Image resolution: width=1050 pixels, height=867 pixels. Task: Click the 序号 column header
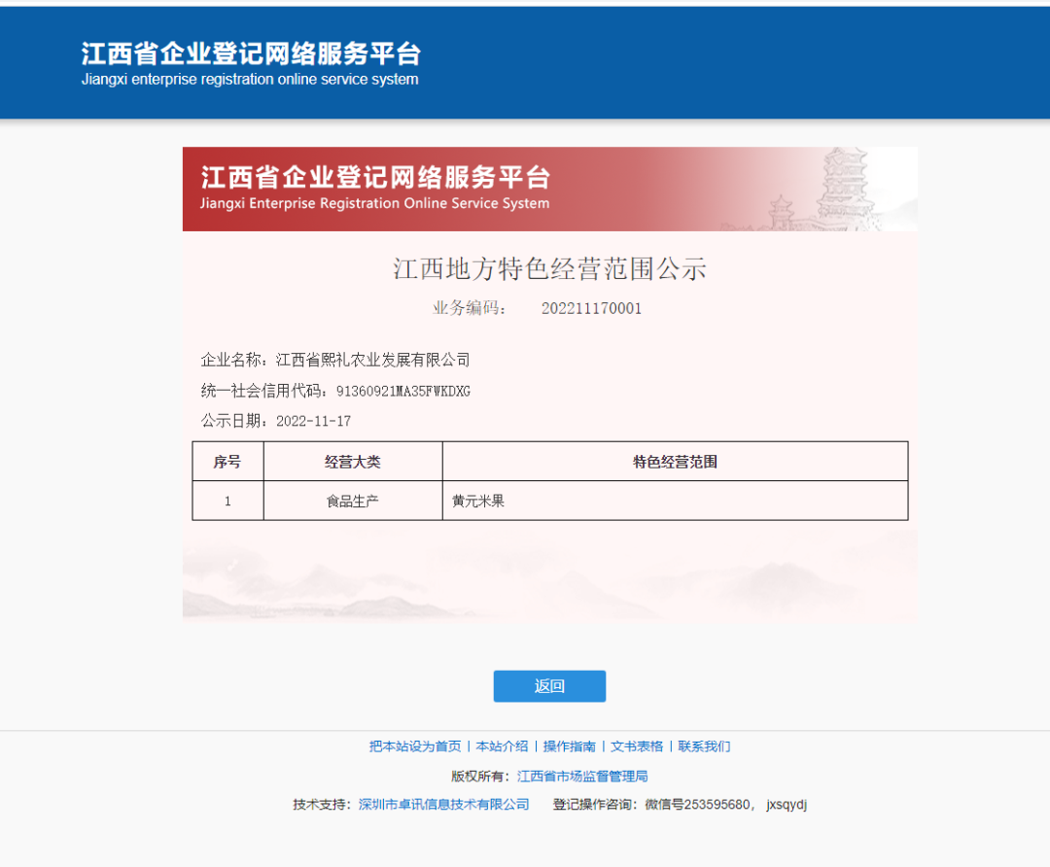tap(227, 462)
